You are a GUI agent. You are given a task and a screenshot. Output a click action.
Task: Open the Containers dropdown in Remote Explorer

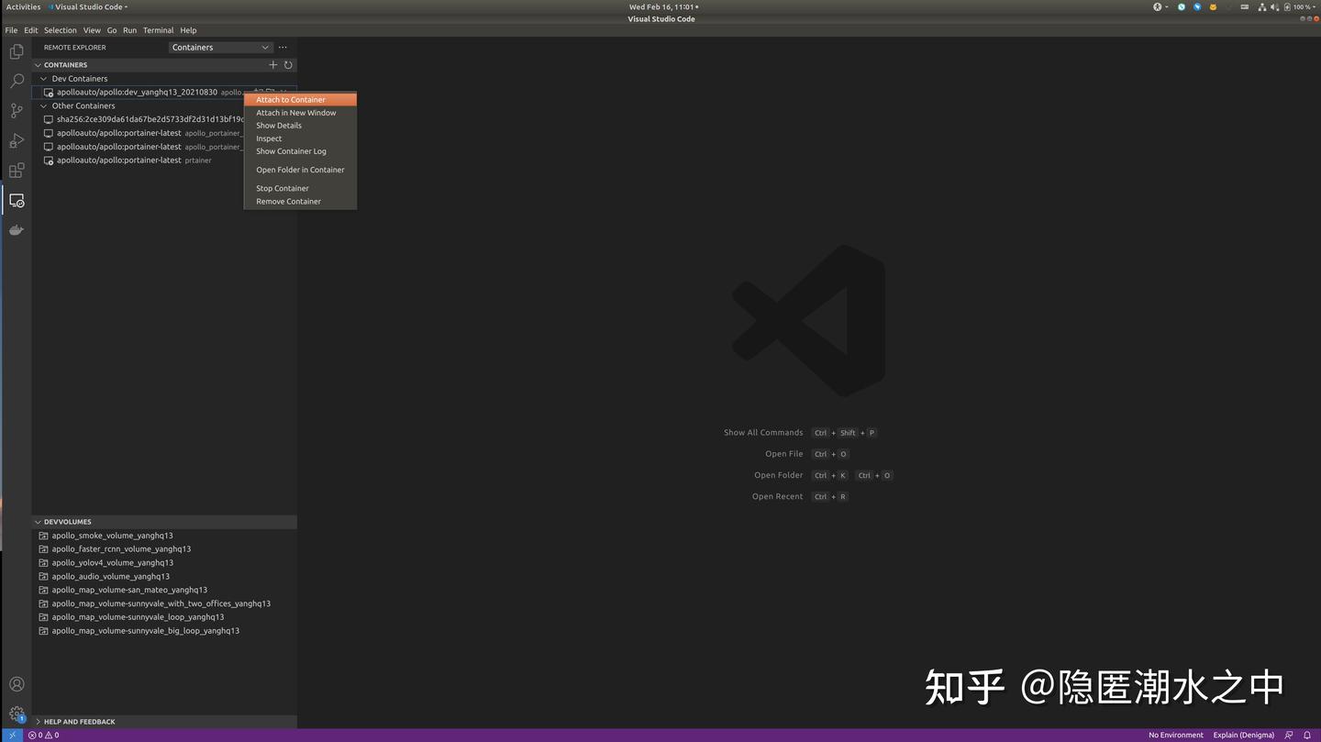(220, 47)
